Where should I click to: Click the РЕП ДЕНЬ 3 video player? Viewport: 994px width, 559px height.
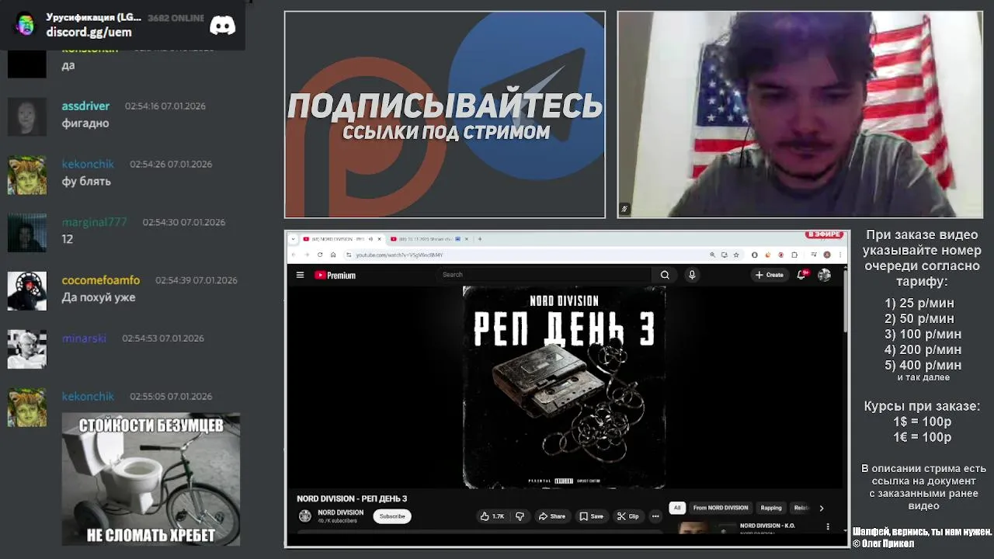pos(565,387)
